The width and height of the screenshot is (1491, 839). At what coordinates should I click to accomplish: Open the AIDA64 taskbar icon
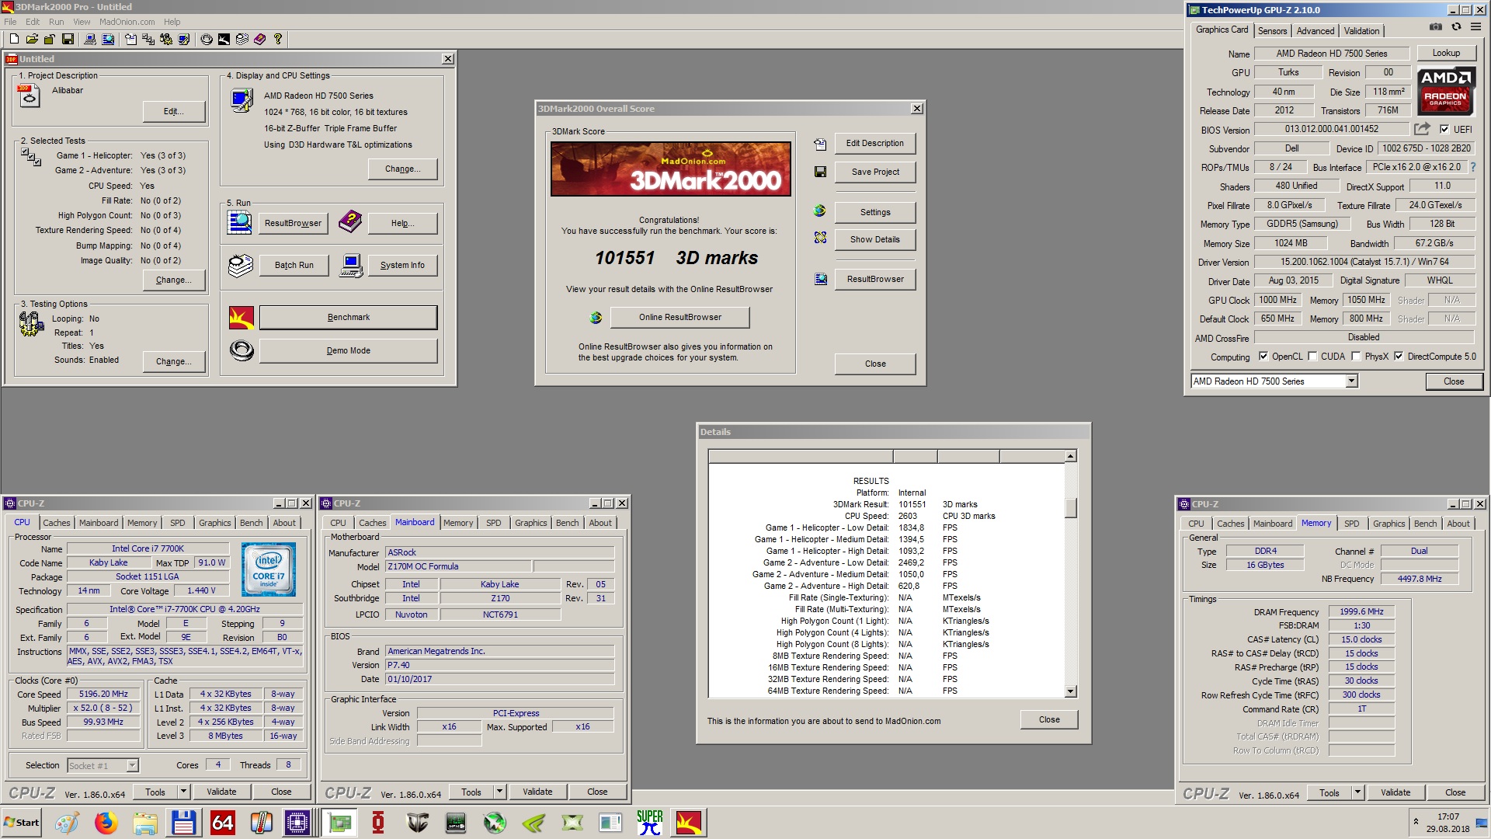tap(222, 823)
